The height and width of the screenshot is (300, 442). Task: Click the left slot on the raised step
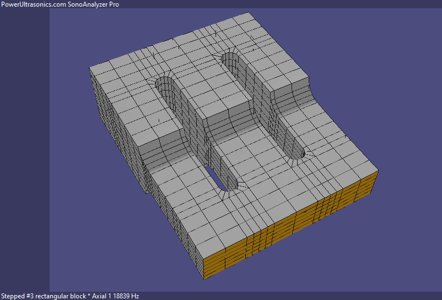pyautogui.click(x=197, y=134)
